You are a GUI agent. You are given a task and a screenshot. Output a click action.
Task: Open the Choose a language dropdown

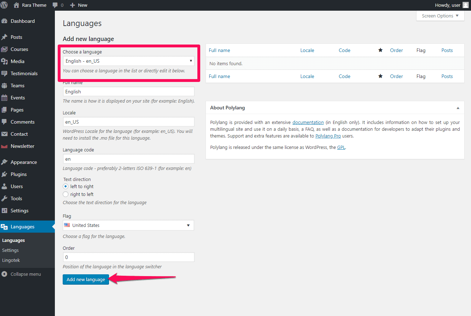(129, 61)
